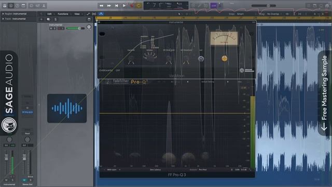Click the OVERSAMPLE OFF control in VariMoon

point(109,71)
